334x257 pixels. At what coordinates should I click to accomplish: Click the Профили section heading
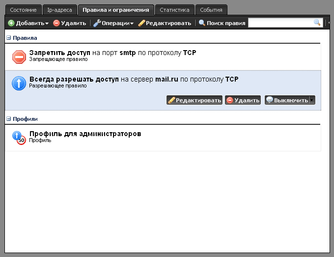coord(25,119)
